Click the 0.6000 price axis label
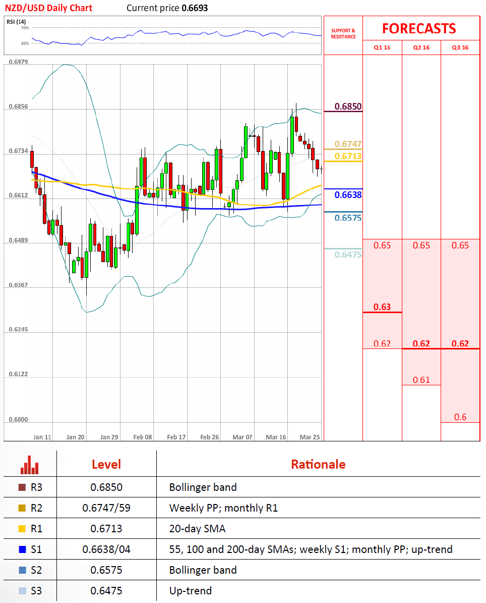Screen dimensions: 486x603 pyautogui.click(x=19, y=420)
